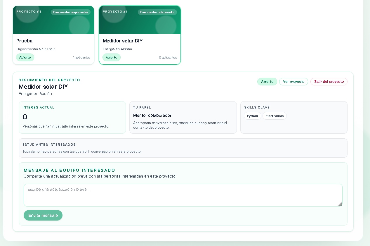Viewport: 370px width, 246px height.
Task: Click the Abierto tag on the Prueba card
Action: pos(25,57)
